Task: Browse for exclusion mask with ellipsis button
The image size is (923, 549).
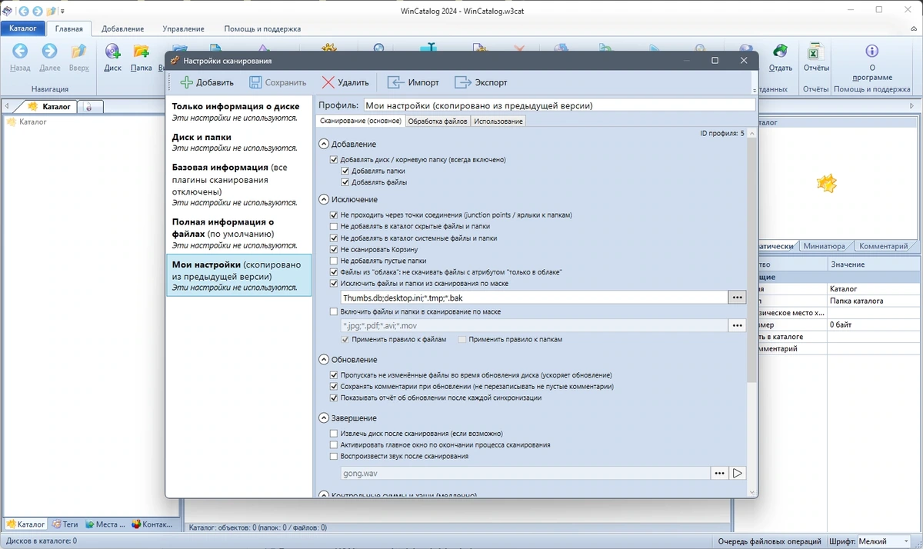Action: click(x=738, y=297)
